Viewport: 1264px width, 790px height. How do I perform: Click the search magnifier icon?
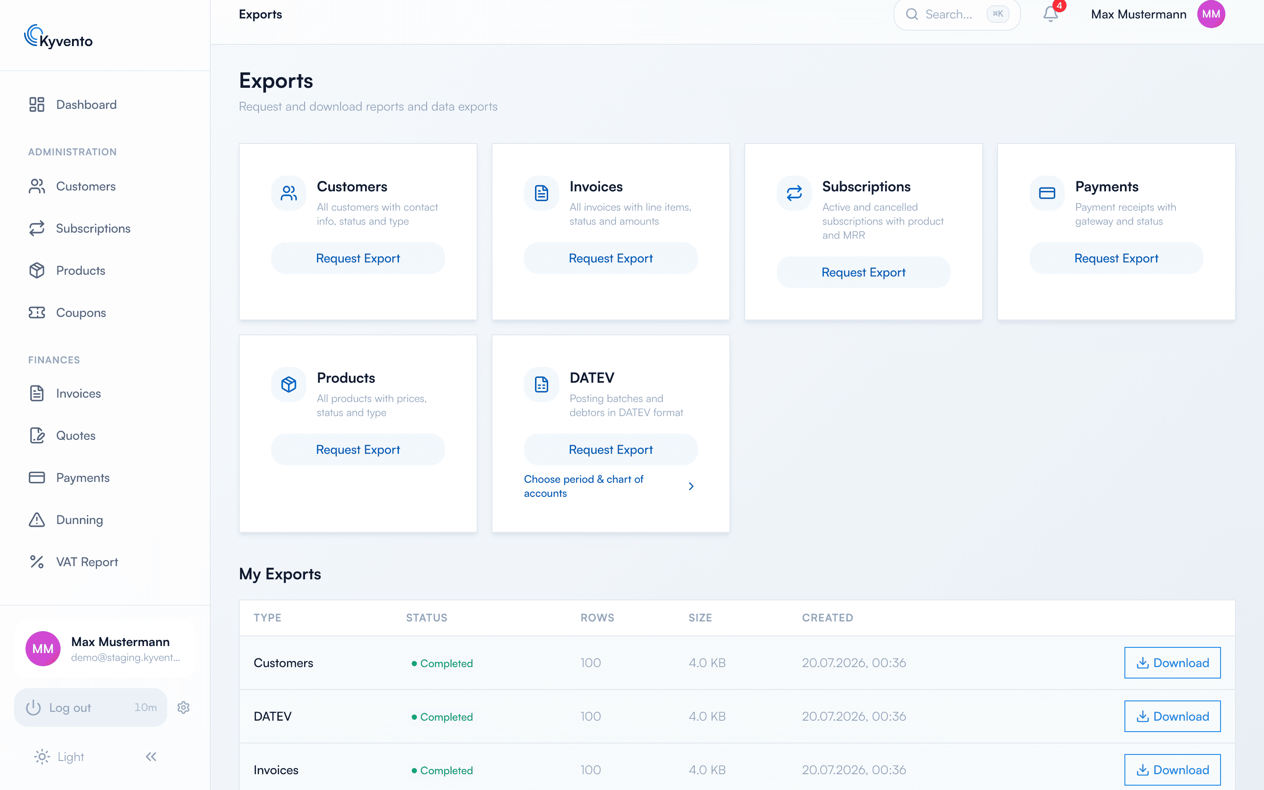(912, 14)
